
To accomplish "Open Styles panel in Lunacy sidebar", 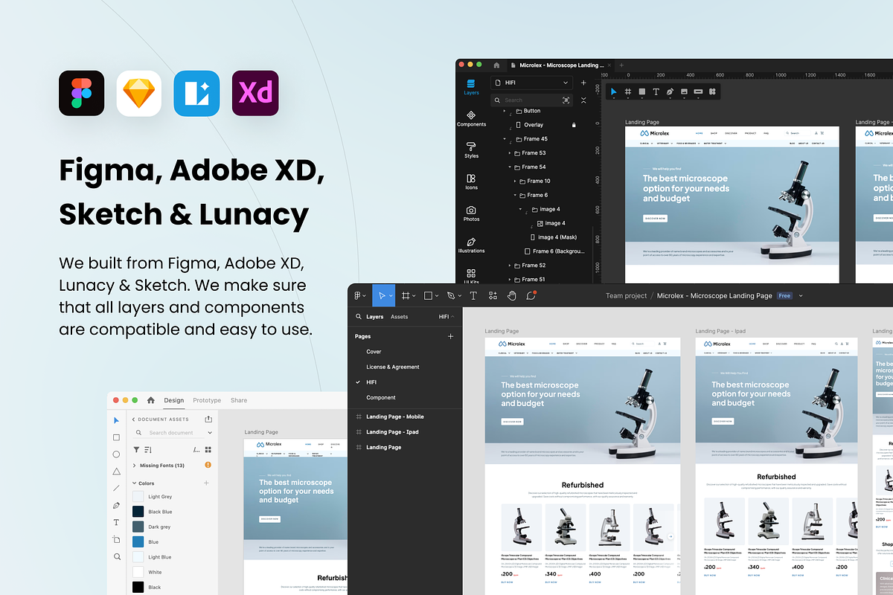I will pyautogui.click(x=471, y=150).
